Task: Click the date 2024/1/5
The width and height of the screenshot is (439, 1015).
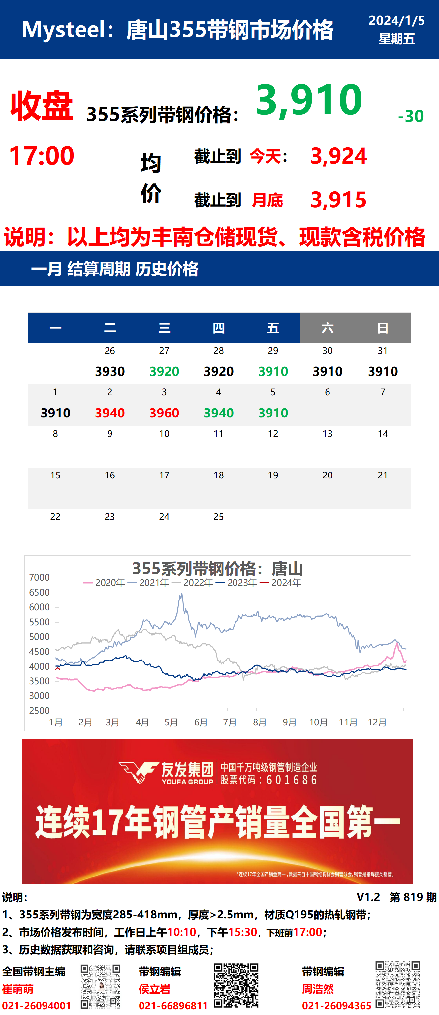Action: pyautogui.click(x=396, y=20)
